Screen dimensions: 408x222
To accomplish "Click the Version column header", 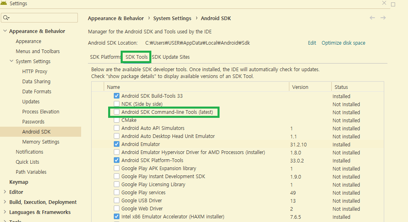I will 300,87.
